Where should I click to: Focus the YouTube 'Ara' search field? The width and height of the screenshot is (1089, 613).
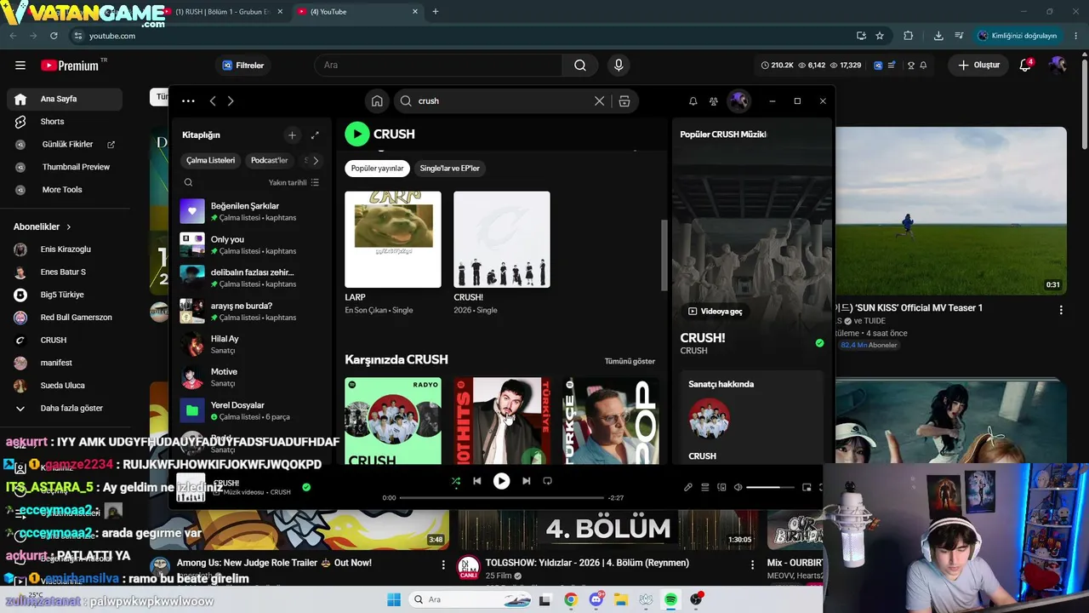pyautogui.click(x=438, y=66)
